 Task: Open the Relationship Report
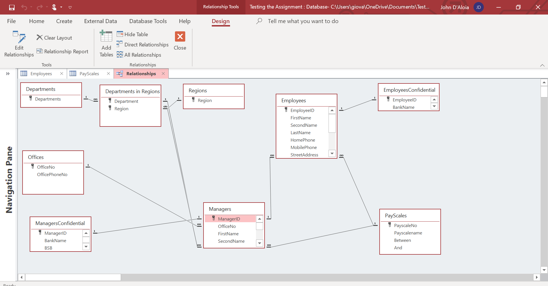point(63,51)
